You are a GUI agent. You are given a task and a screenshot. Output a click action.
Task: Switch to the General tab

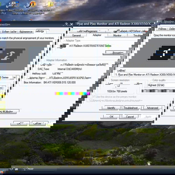pyautogui.click(x=76, y=35)
